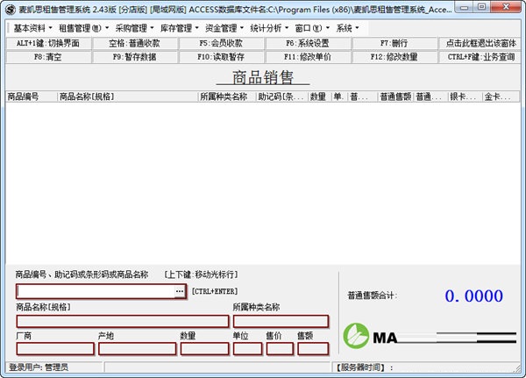Click the 普通售额合计 label
Screen dimensions: 526x378
[372, 296]
